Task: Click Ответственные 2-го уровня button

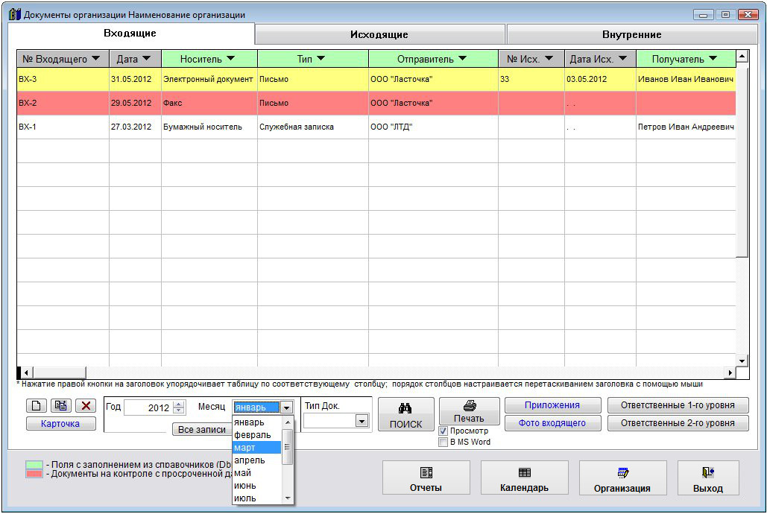Action: point(678,423)
